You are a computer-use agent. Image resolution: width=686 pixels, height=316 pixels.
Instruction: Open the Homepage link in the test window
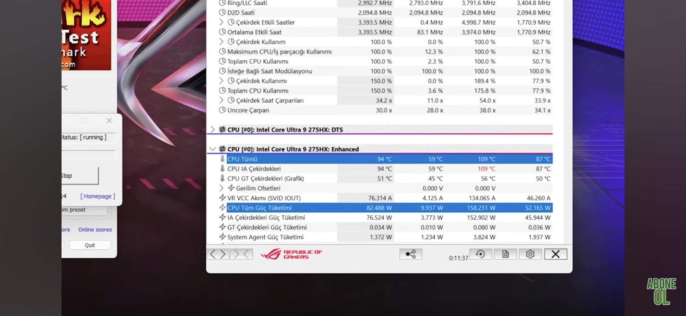(x=98, y=196)
